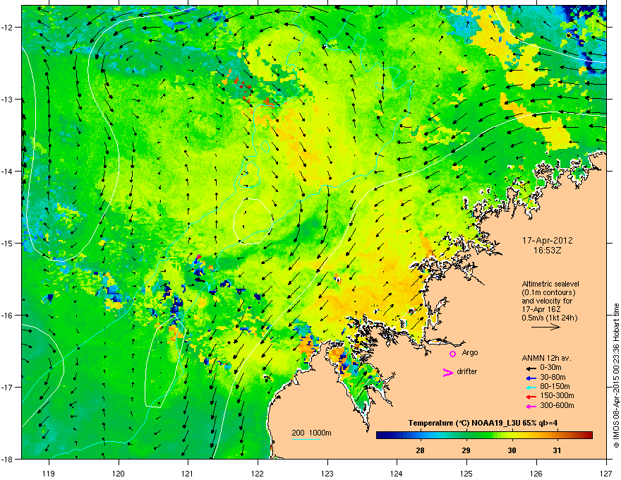The height and width of the screenshot is (480, 621).
Task: Click the 'ANMN 12h av.' heading
Action: point(546,358)
